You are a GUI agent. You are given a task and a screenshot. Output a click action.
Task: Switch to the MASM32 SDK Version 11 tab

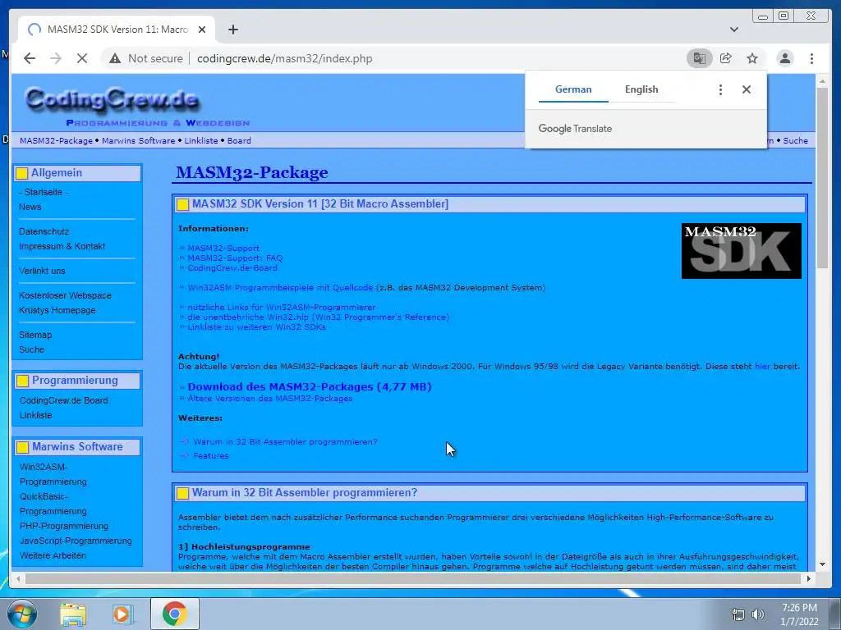click(117, 30)
